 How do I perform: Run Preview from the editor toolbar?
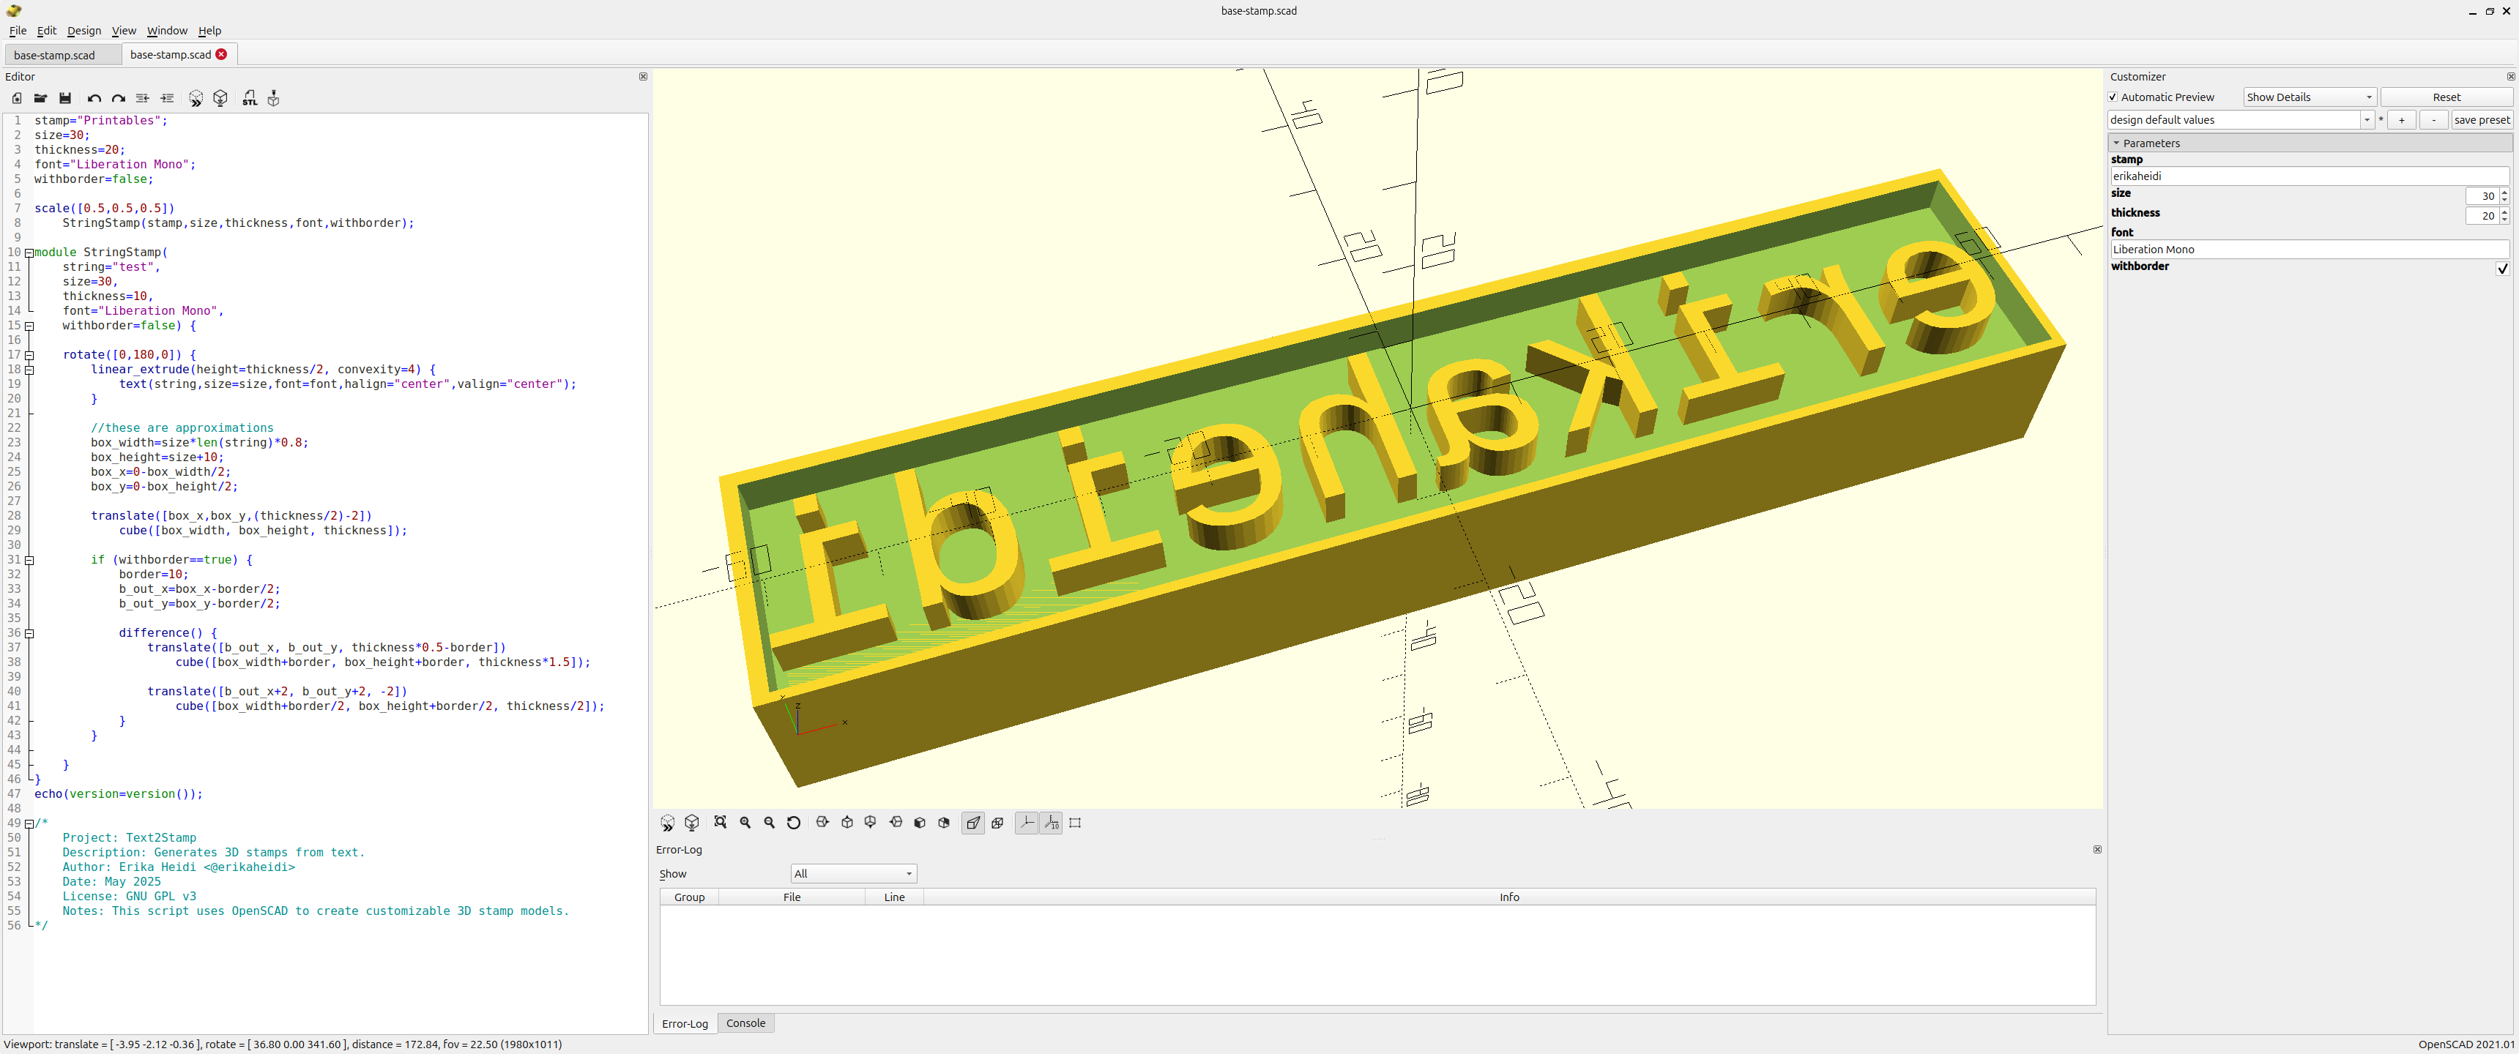click(x=196, y=98)
